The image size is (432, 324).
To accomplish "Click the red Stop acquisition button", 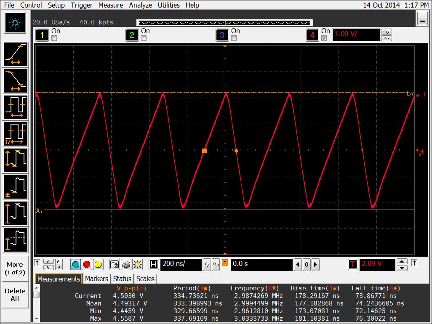I will (87, 265).
